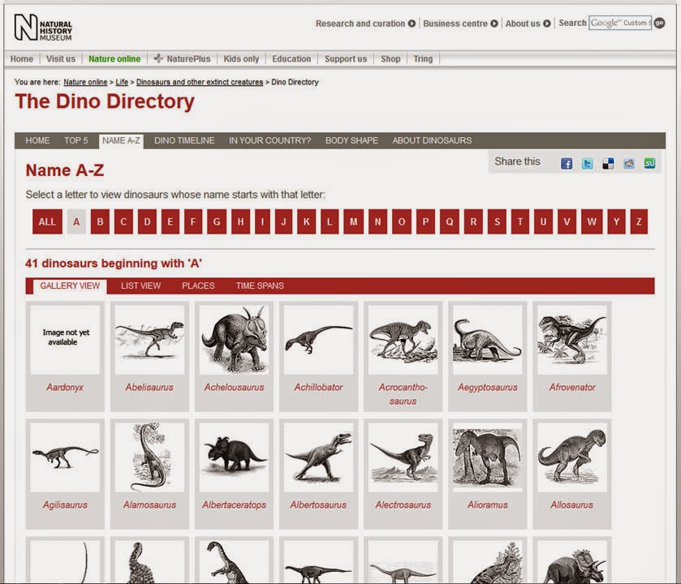Image resolution: width=681 pixels, height=584 pixels.
Task: Open the Albertosaurus thumbnail image
Action: 318,457
